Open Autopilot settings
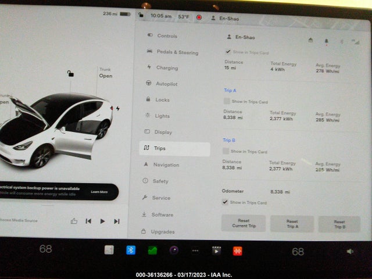 (x=162, y=84)
